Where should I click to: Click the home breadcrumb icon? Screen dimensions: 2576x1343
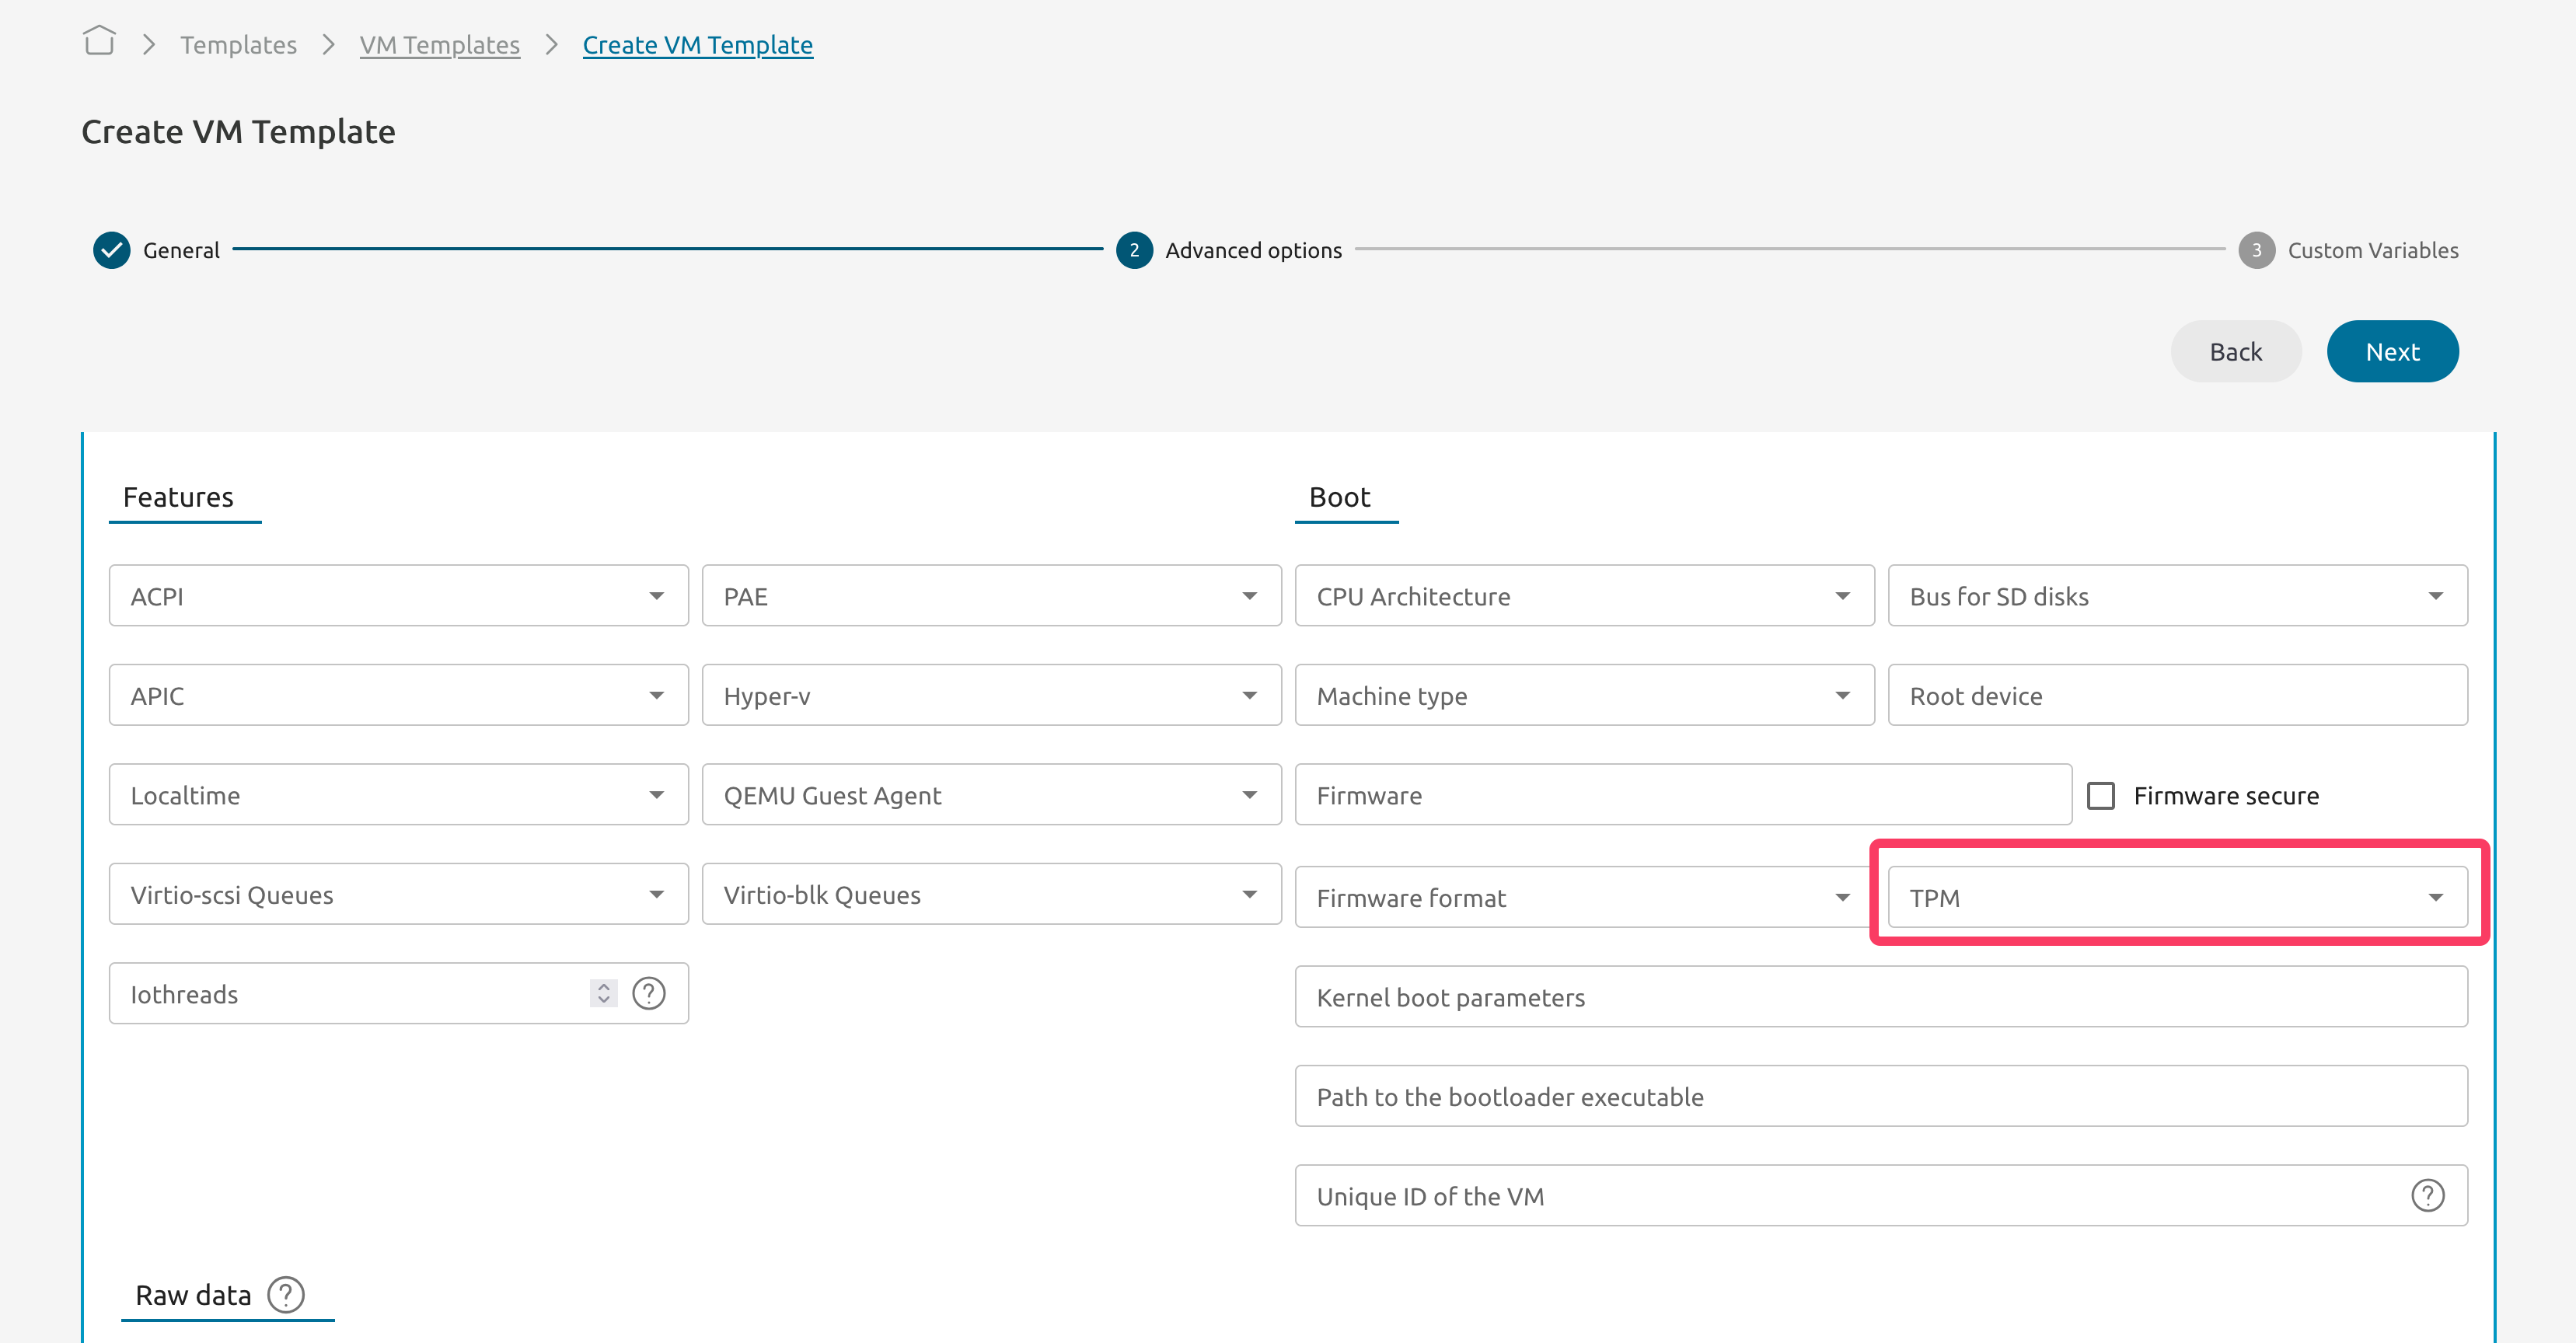99,41
